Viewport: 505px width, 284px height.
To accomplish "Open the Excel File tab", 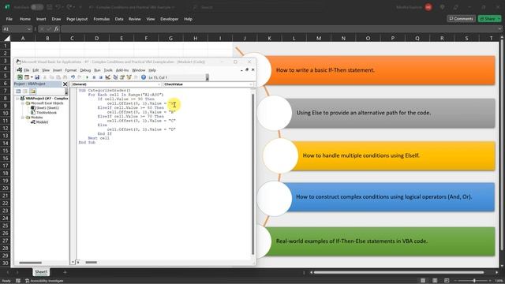I will tap(9, 19).
